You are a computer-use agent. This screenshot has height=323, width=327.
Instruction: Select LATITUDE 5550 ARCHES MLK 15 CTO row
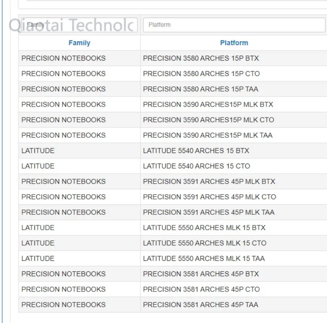[x=173, y=243]
